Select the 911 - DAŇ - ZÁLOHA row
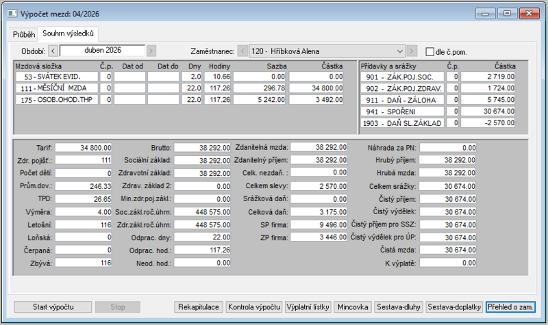The height and width of the screenshot is (325, 548). point(438,99)
